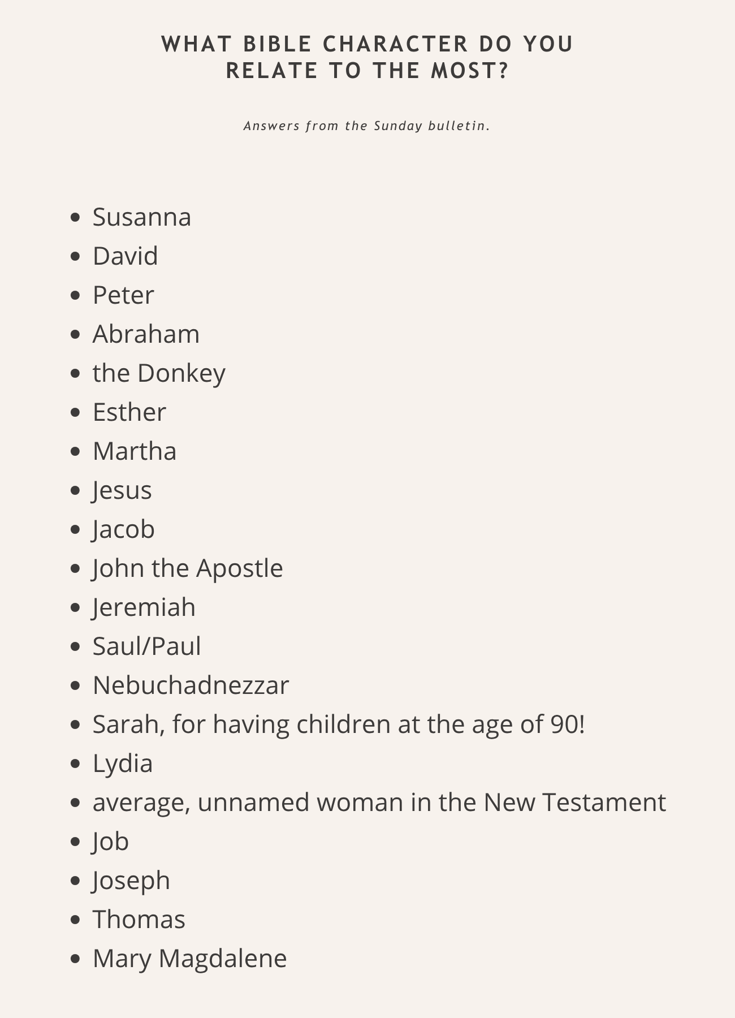Choose the 'Nebuchadnezzar' entry
The width and height of the screenshot is (735, 1018).
[191, 685]
